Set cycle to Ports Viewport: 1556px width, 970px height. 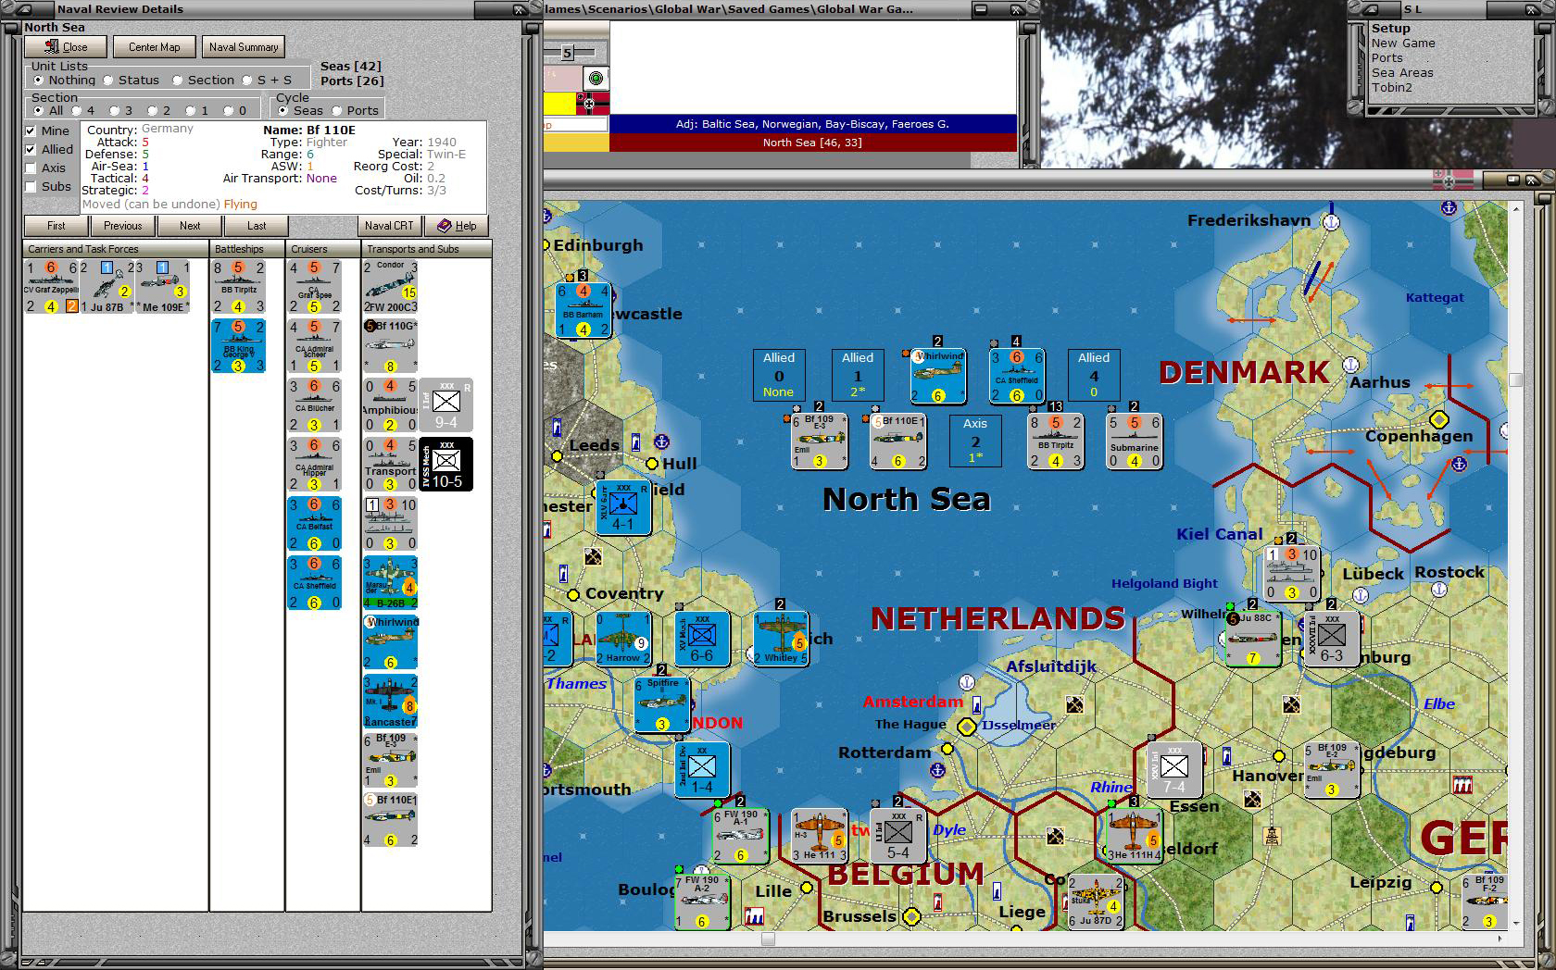click(x=356, y=111)
